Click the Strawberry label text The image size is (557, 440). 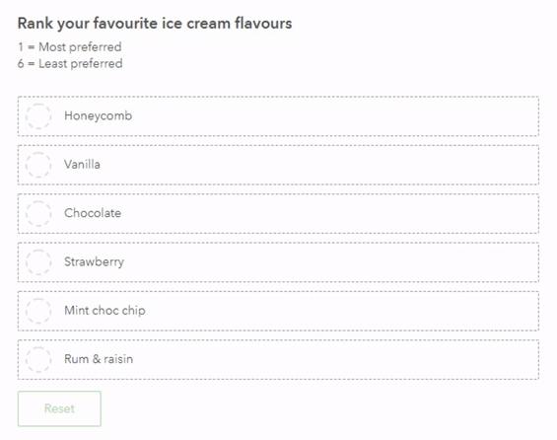94,262
